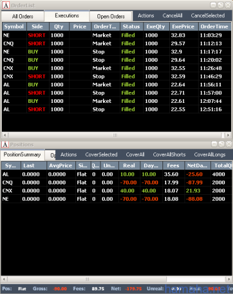Click the ExeQty column header
Screen dimensions: 233x294
[x=156, y=26]
